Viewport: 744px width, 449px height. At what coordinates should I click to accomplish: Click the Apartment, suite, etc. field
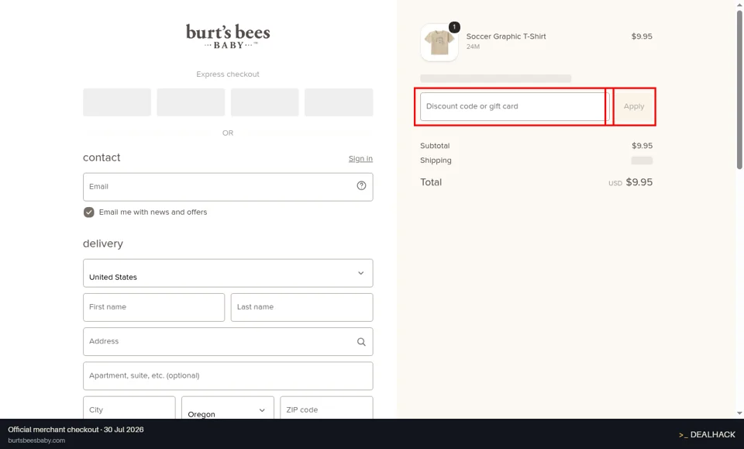tap(228, 376)
